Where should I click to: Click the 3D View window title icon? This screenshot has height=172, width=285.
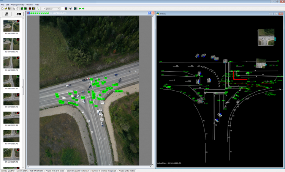[x=158, y=14]
